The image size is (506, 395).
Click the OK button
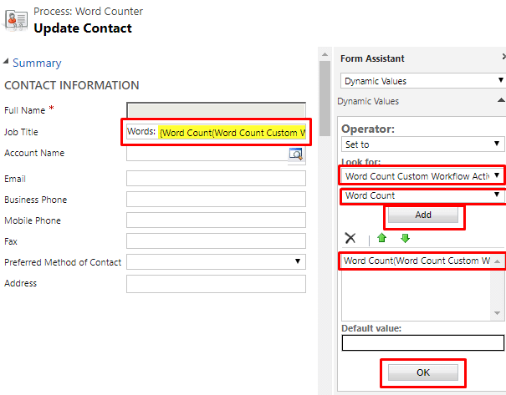(423, 372)
